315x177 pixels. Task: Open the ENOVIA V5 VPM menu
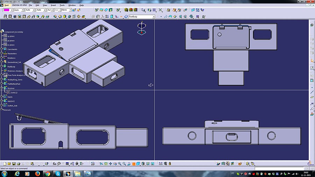pyautogui.click(x=20, y=5)
